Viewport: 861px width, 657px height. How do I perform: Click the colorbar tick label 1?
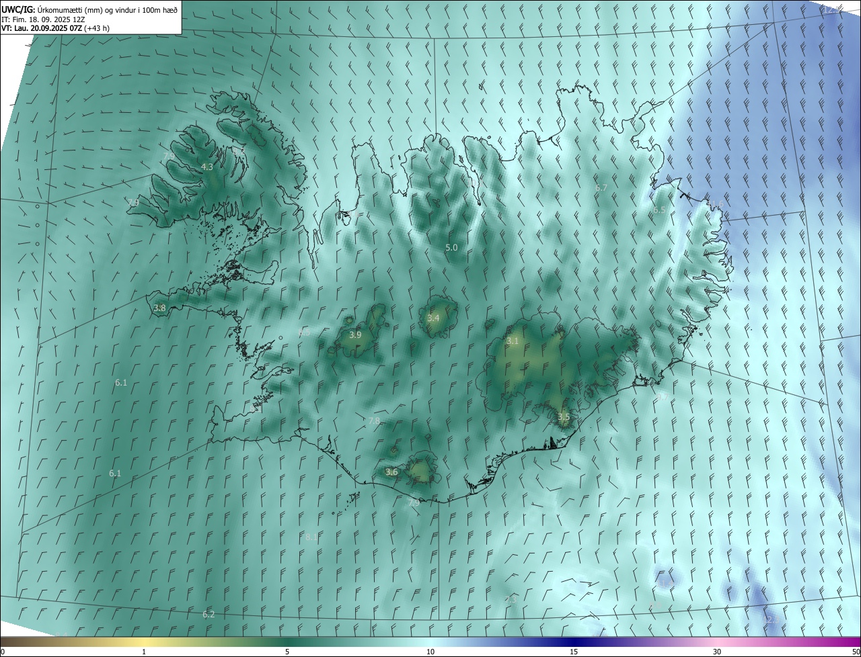(144, 652)
